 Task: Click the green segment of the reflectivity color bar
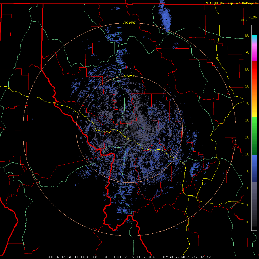coord(254,136)
